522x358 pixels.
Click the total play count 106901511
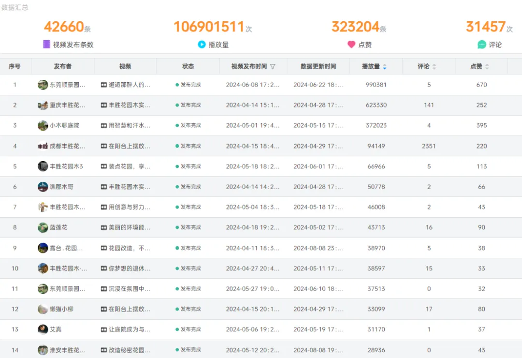pos(209,27)
